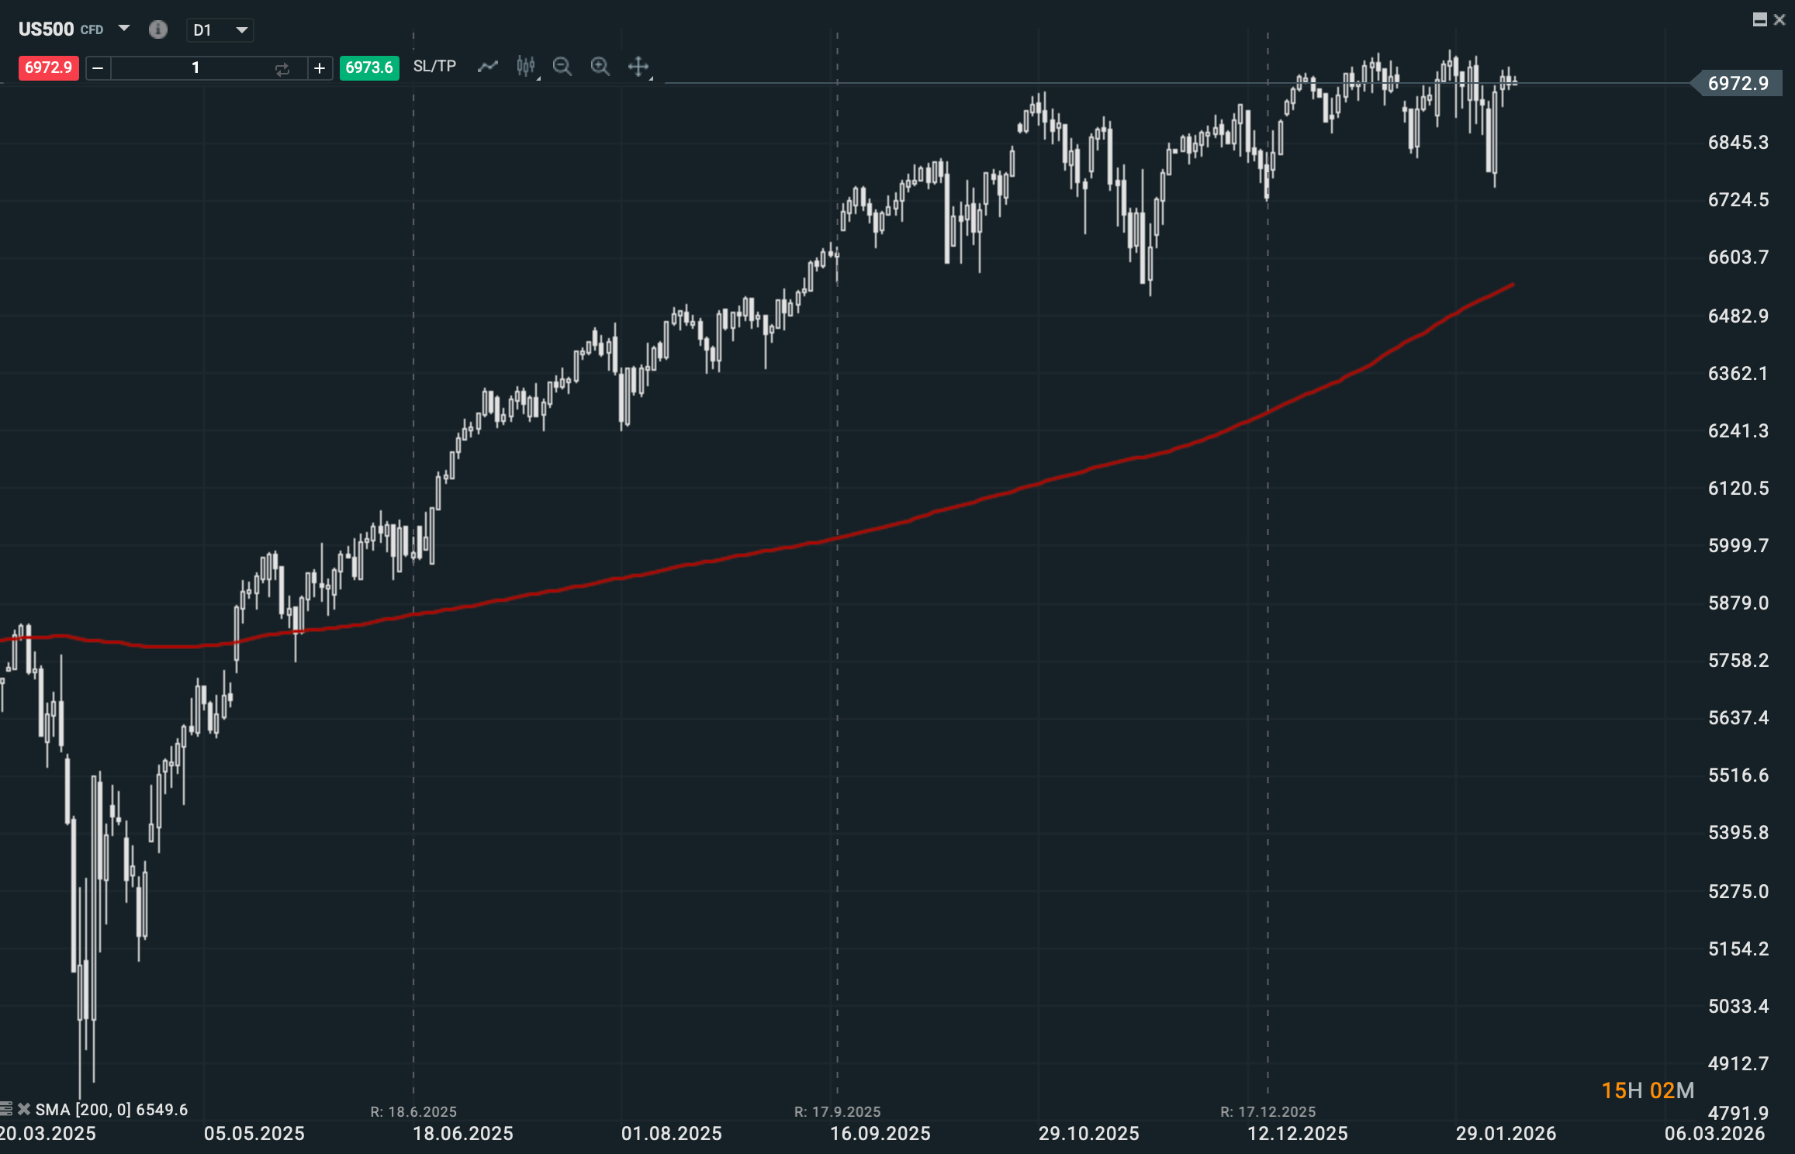1795x1154 pixels.
Task: Zoom in the chart
Action: tap(600, 67)
